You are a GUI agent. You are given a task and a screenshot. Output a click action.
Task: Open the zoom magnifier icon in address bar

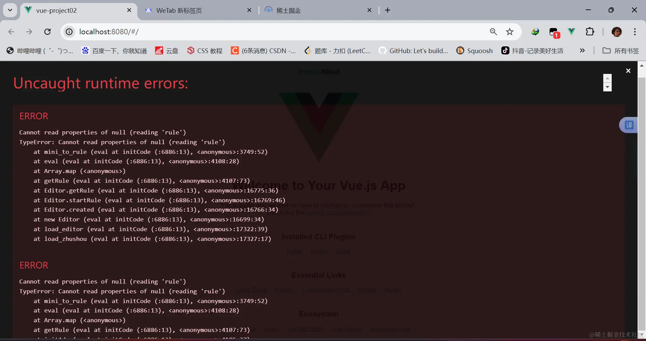tap(493, 32)
